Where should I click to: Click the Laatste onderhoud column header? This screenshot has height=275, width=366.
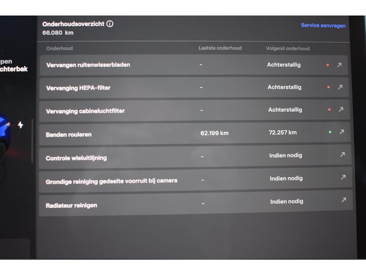(x=220, y=48)
